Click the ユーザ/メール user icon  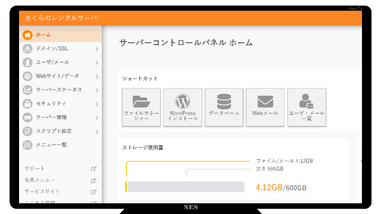[x=27, y=62]
